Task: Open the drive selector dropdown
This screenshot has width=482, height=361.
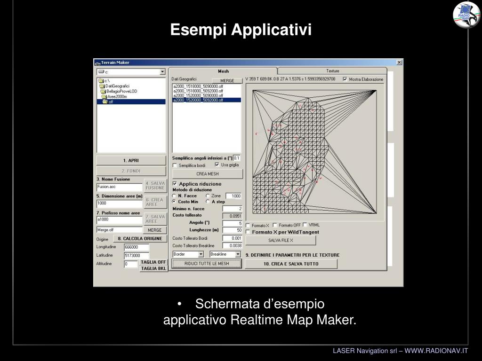Action: click(162, 72)
